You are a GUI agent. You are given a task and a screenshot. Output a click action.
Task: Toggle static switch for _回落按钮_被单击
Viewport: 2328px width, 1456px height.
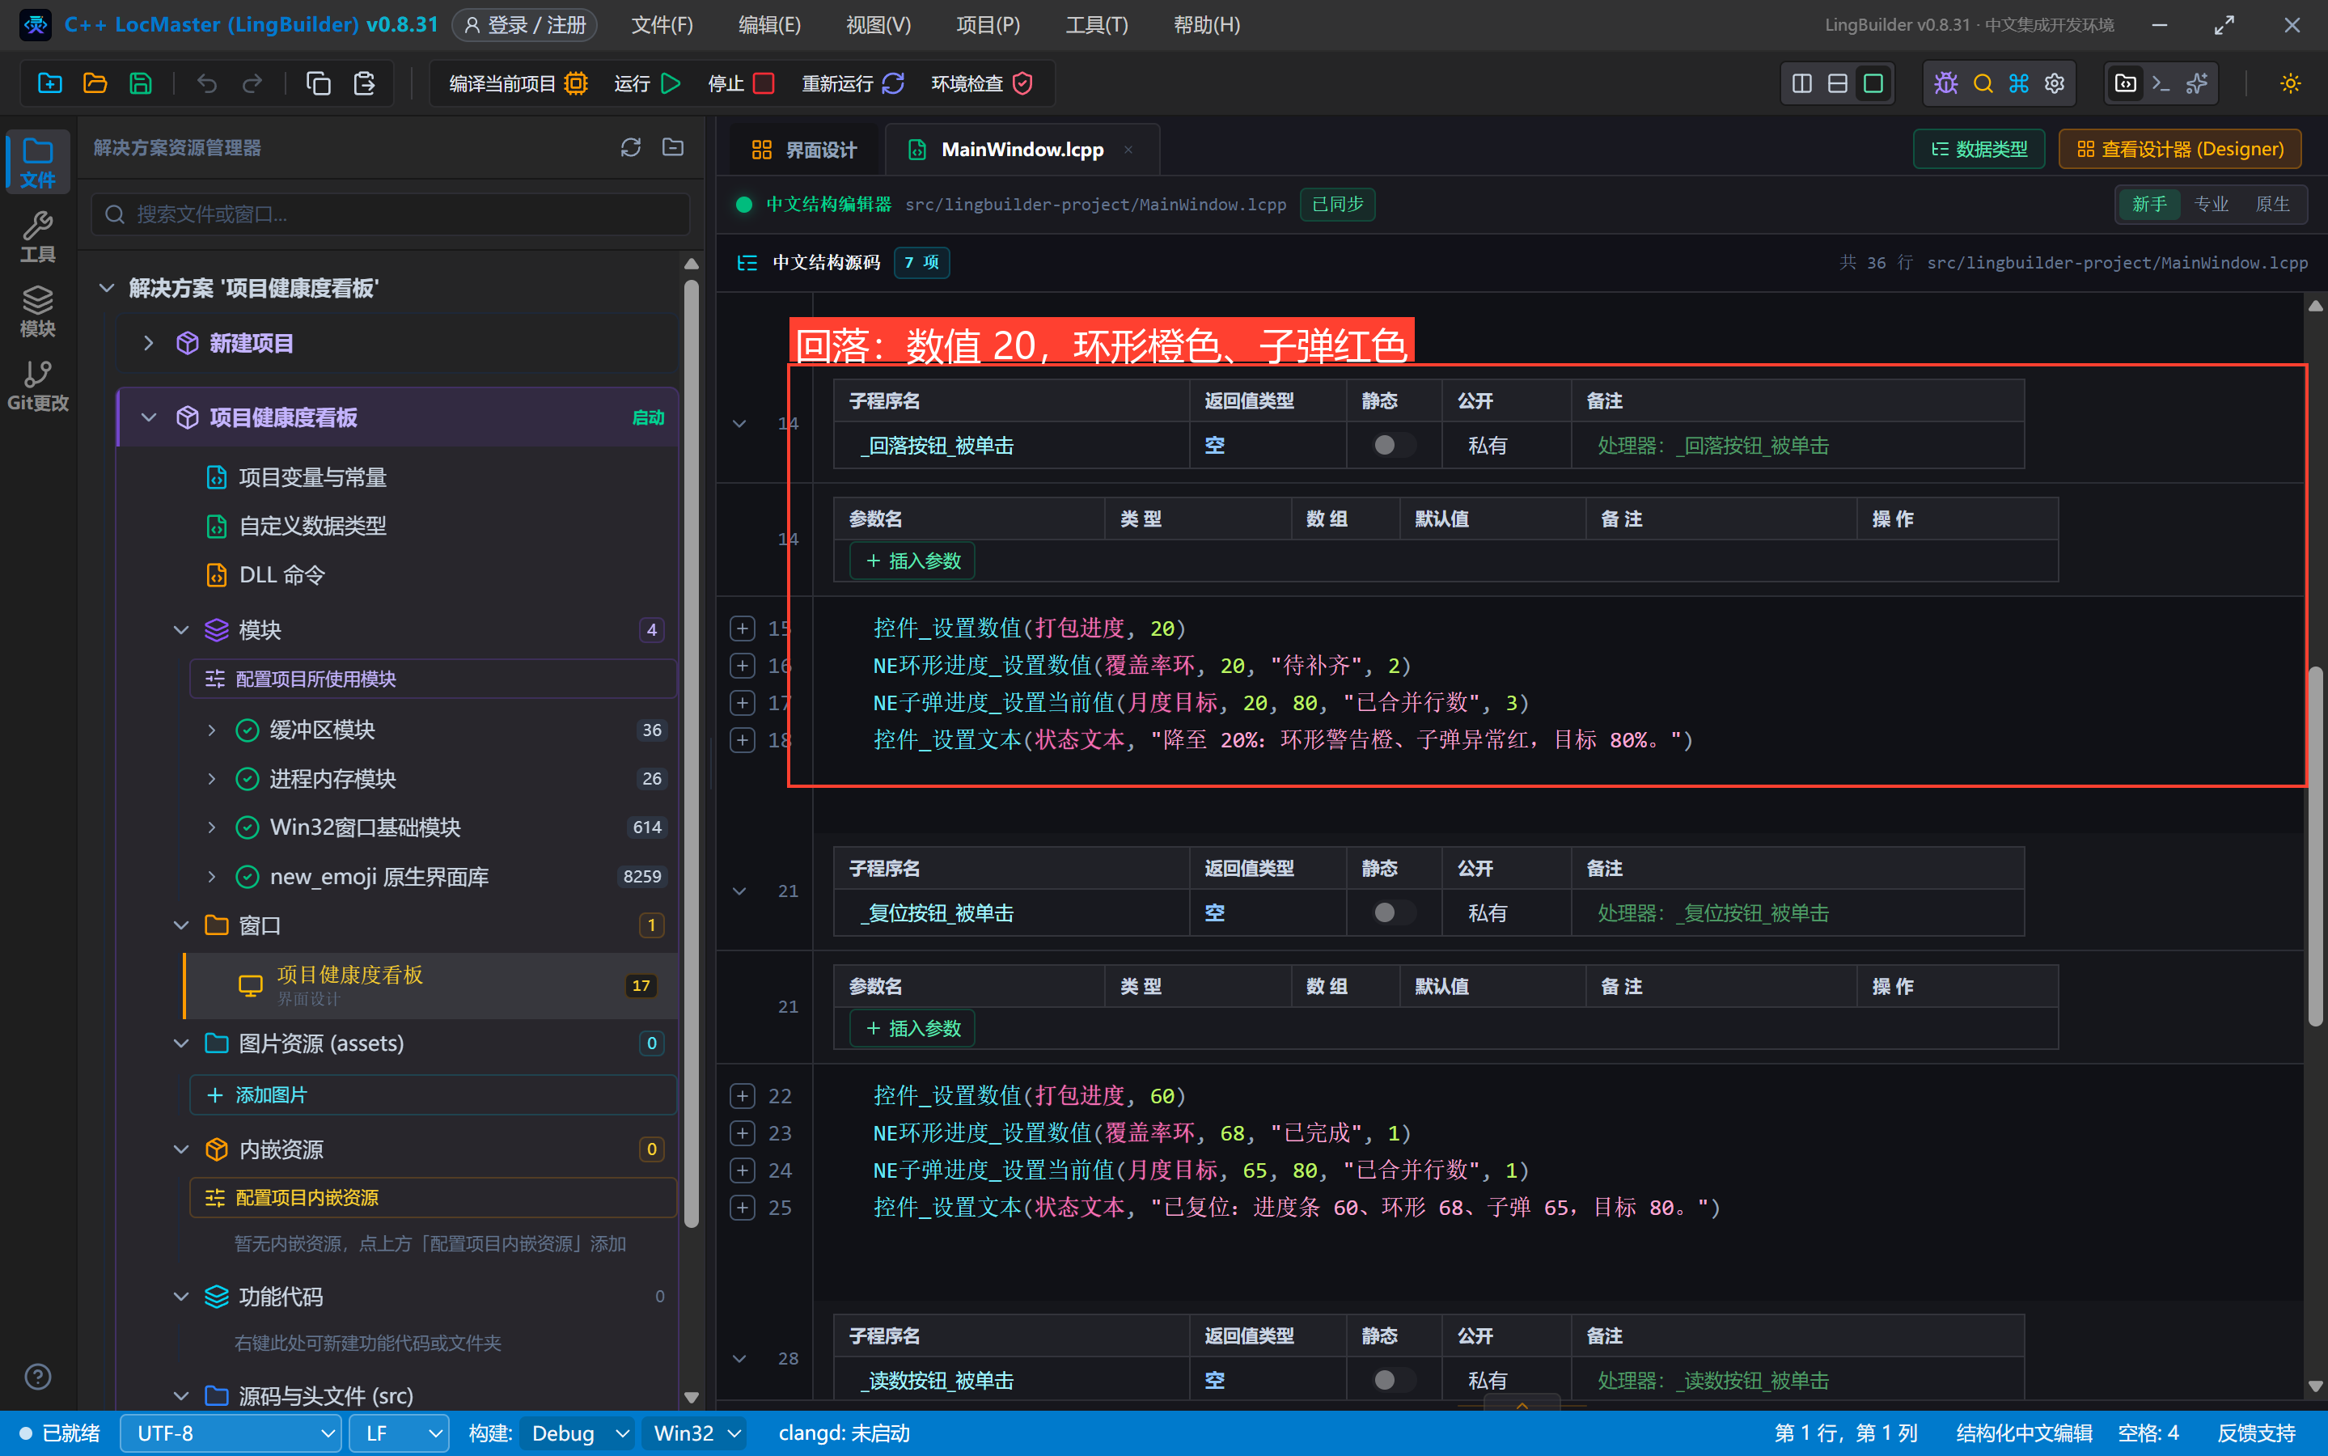point(1392,445)
